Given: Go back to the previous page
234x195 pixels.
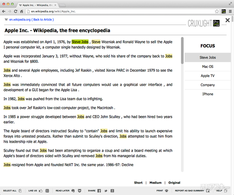Looking at the screenshot, I should [4, 11].
